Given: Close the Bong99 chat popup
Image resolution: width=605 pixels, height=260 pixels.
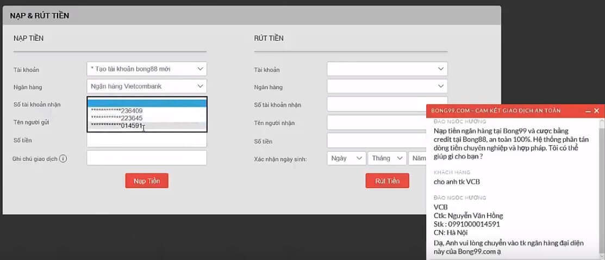Looking at the screenshot, I should coord(596,110).
